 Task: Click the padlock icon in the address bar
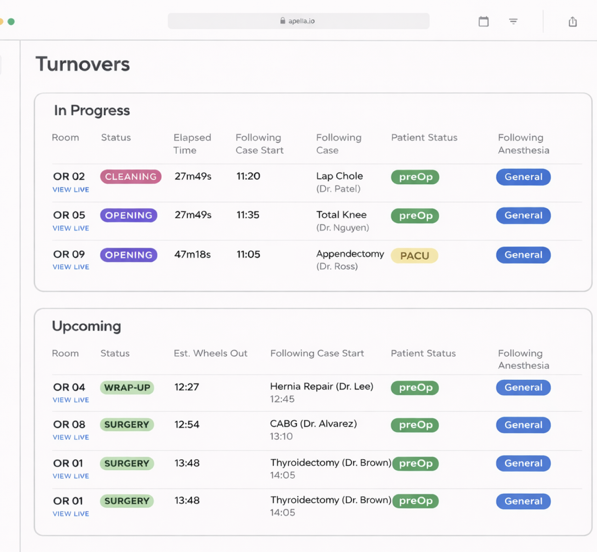pos(283,21)
